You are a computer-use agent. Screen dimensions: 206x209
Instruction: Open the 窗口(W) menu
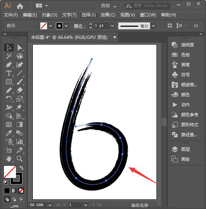(148, 15)
